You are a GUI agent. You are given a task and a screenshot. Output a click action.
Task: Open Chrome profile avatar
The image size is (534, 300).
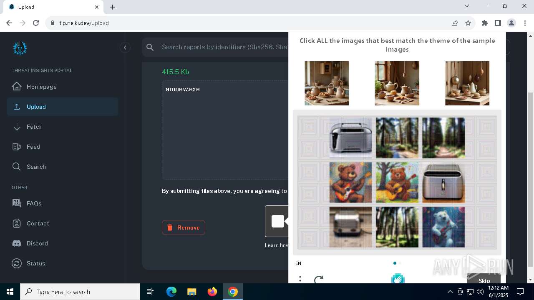coord(511,23)
